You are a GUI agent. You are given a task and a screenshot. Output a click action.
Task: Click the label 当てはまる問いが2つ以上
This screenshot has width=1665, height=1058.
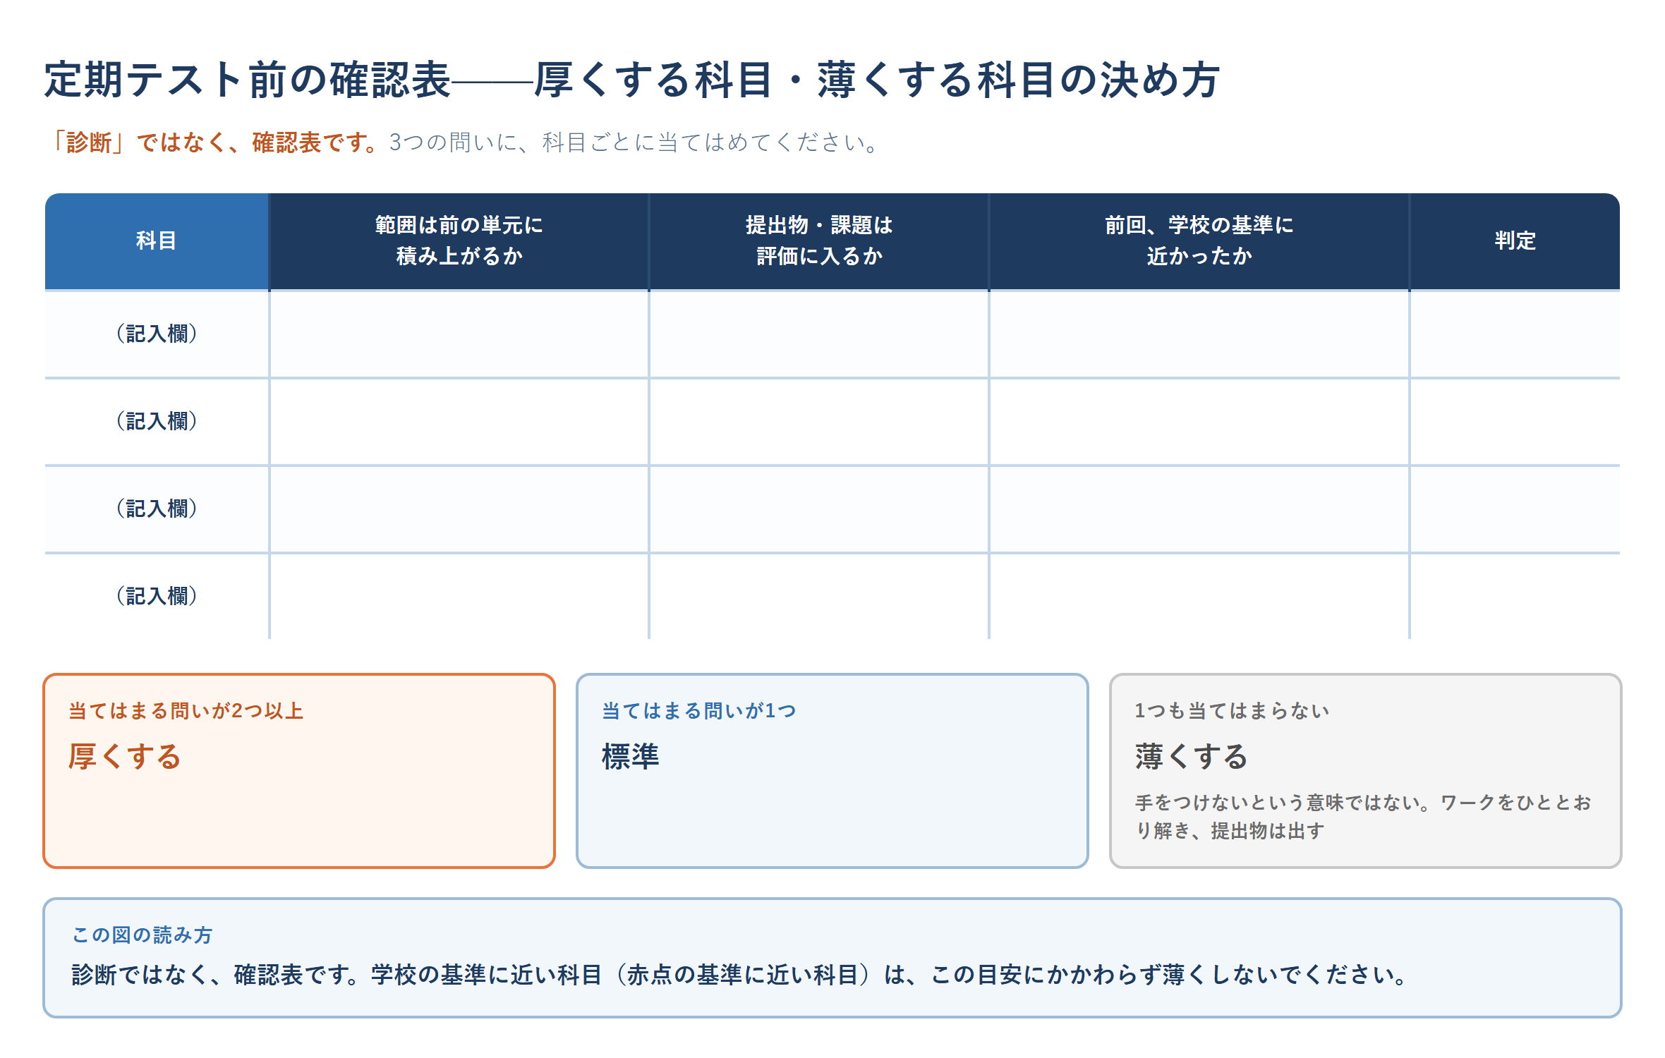point(186,711)
